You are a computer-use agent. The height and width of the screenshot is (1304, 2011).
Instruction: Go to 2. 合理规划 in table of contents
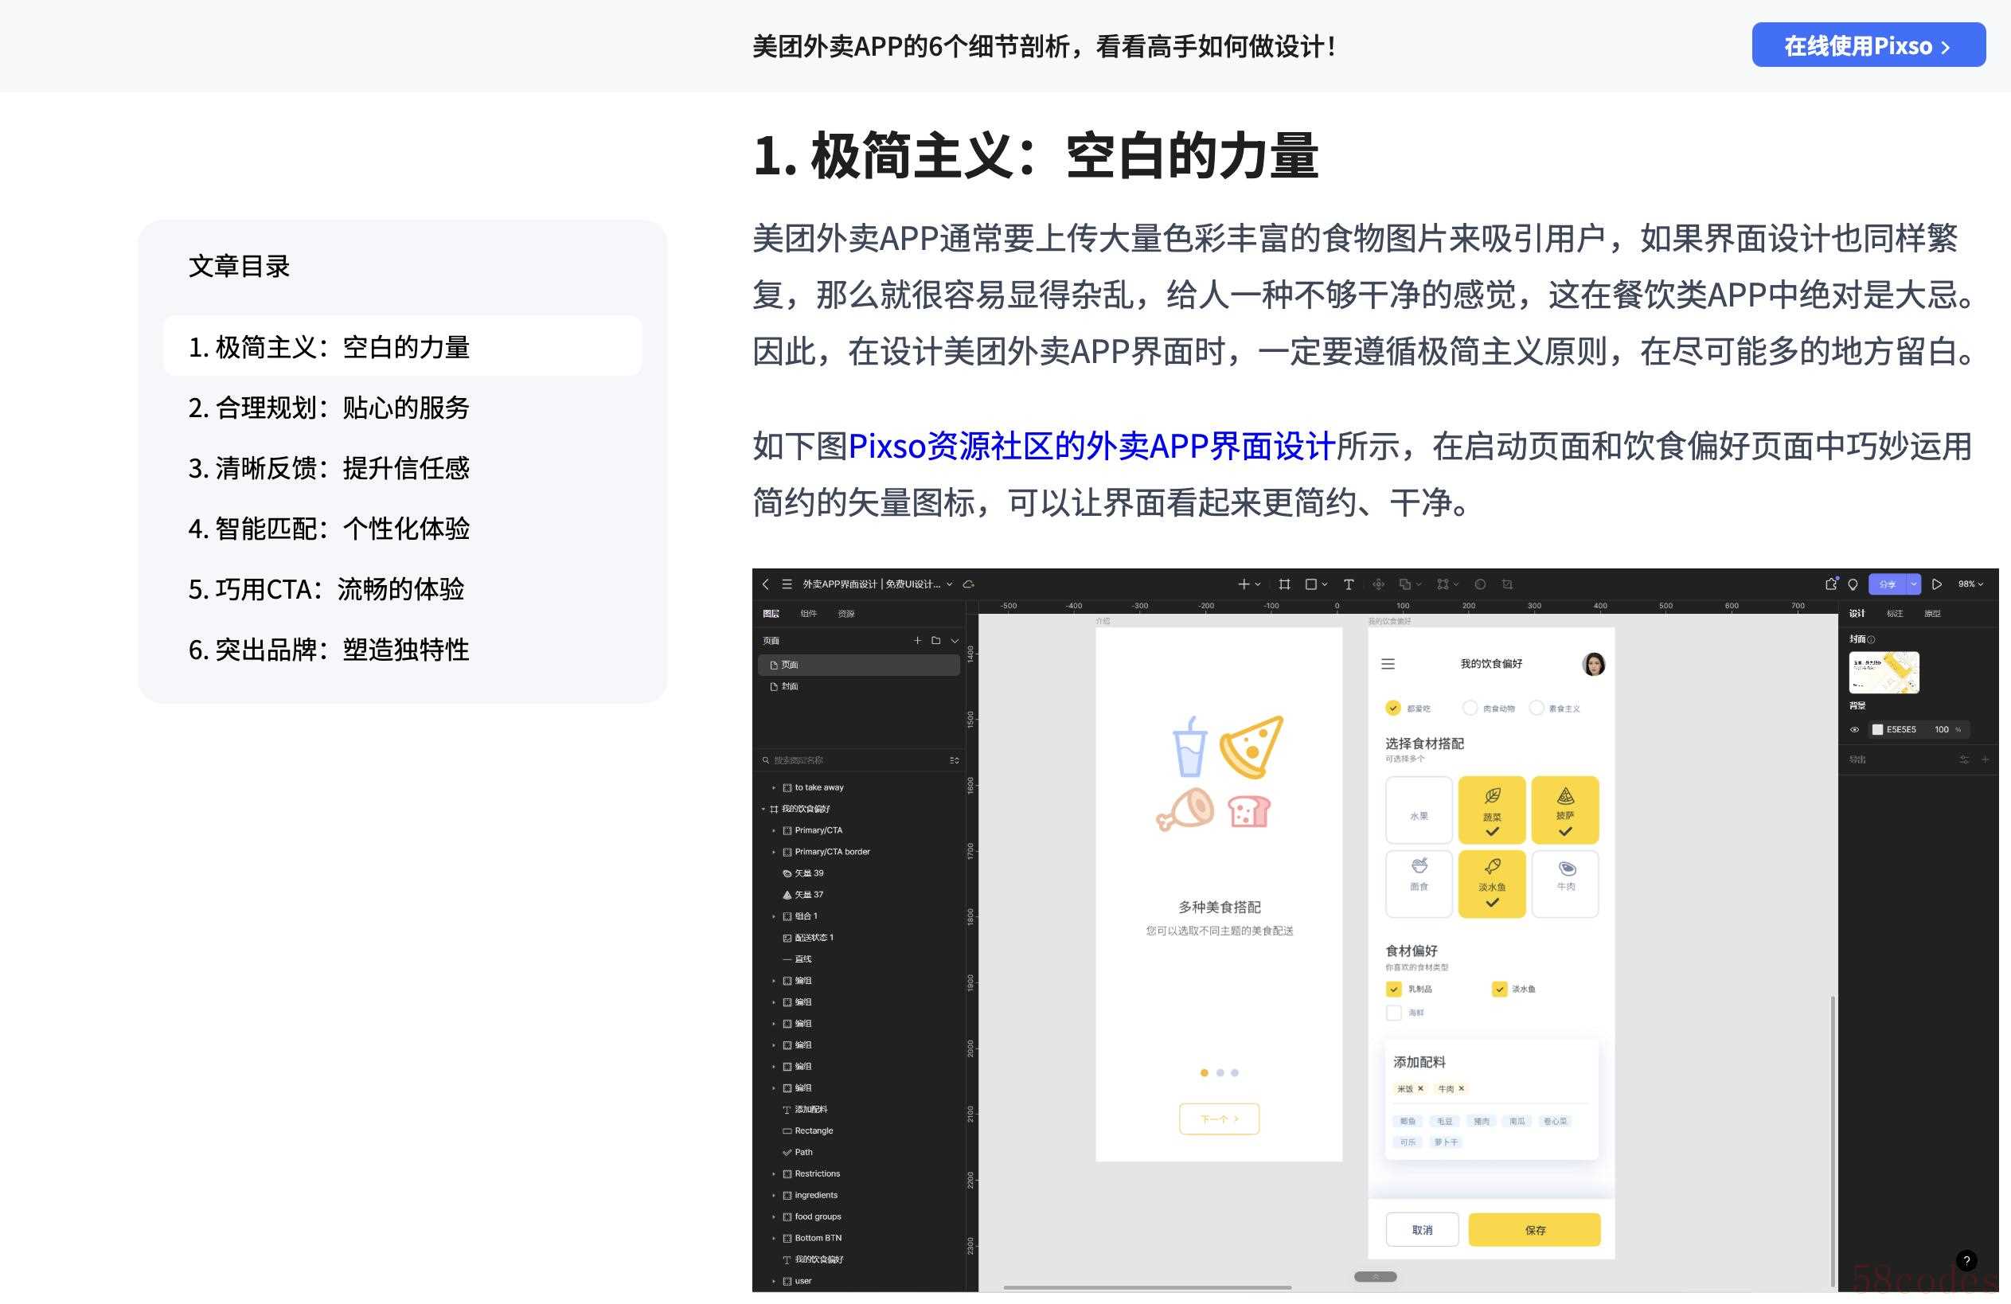pos(329,408)
